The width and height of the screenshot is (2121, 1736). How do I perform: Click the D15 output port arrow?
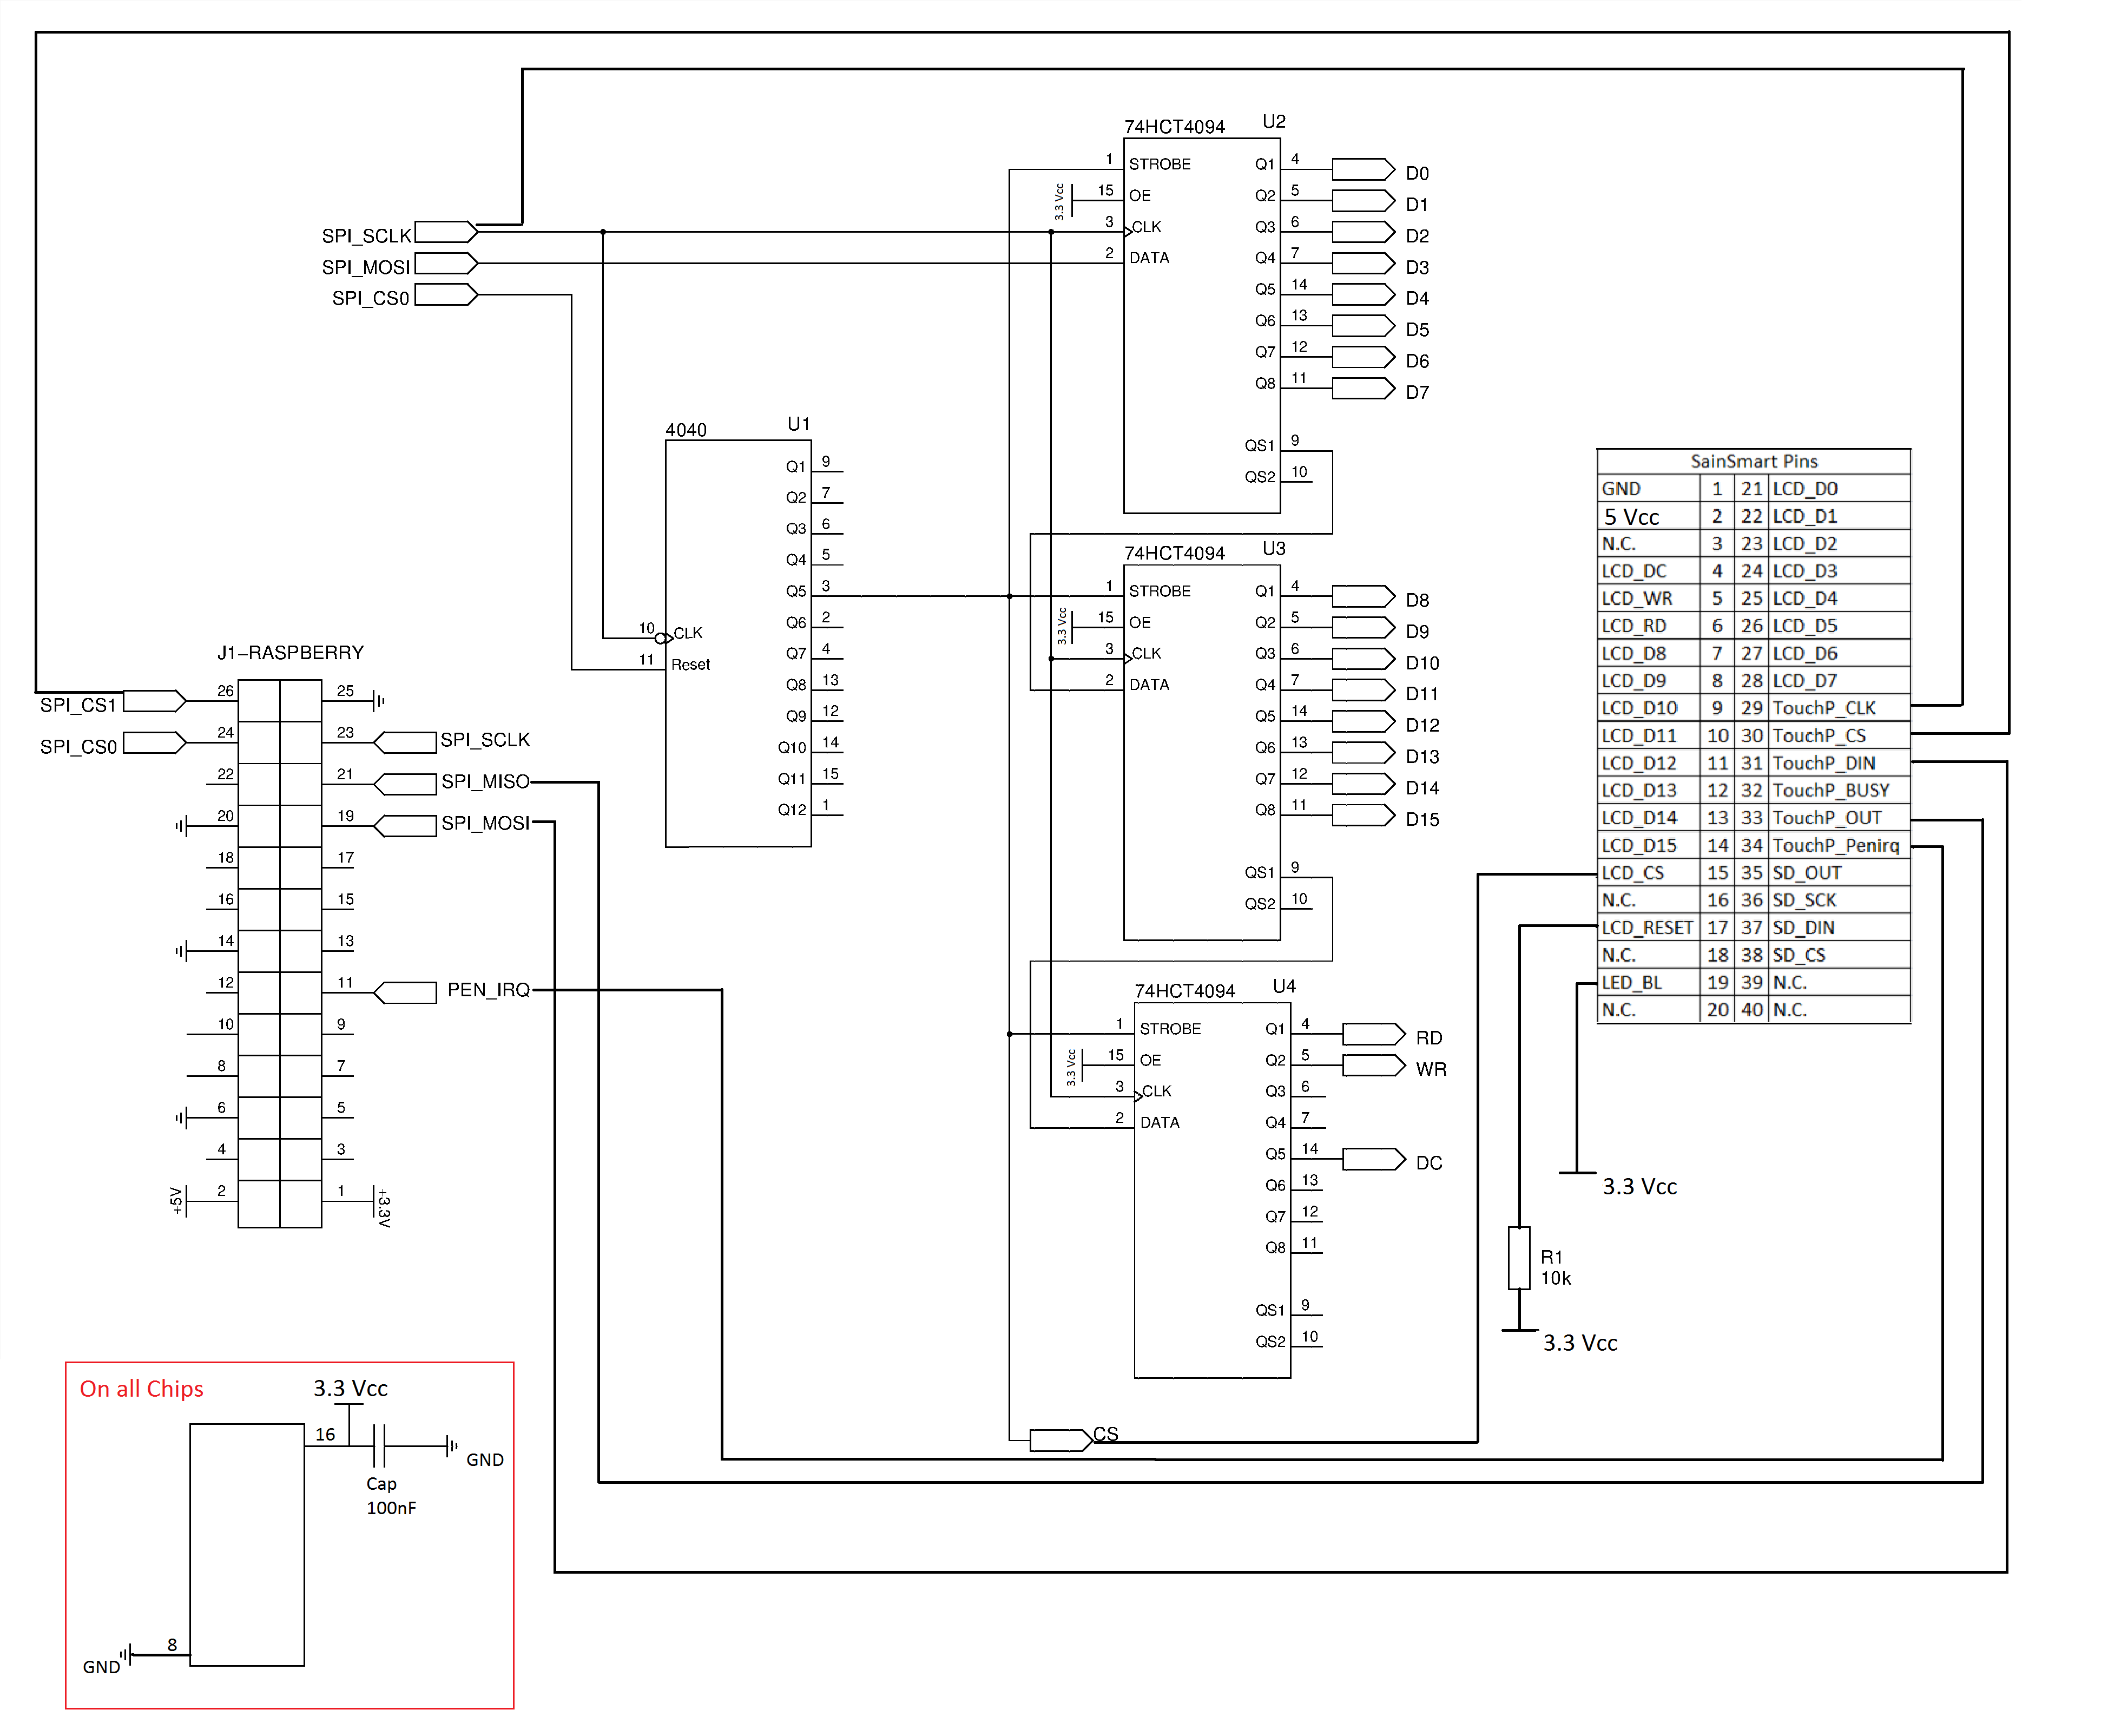click(1361, 816)
